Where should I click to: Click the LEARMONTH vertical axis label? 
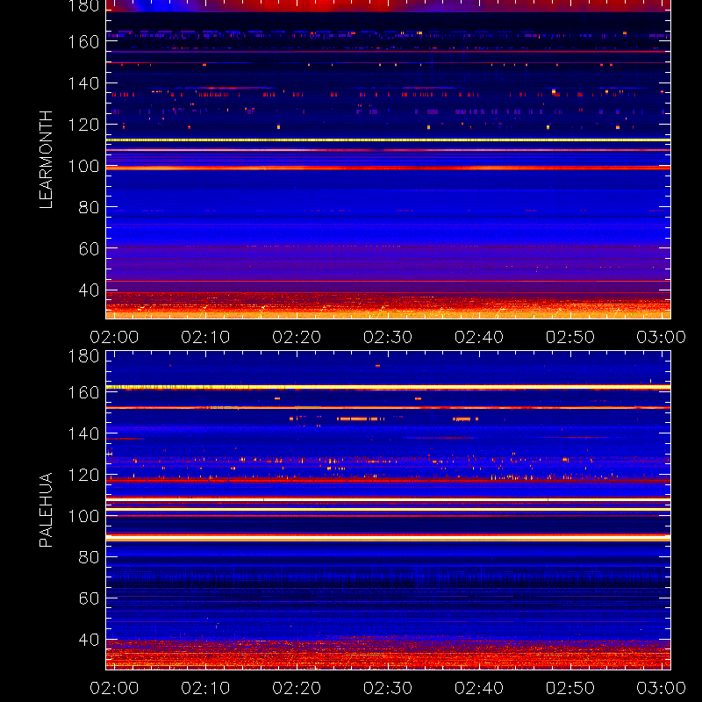46,160
